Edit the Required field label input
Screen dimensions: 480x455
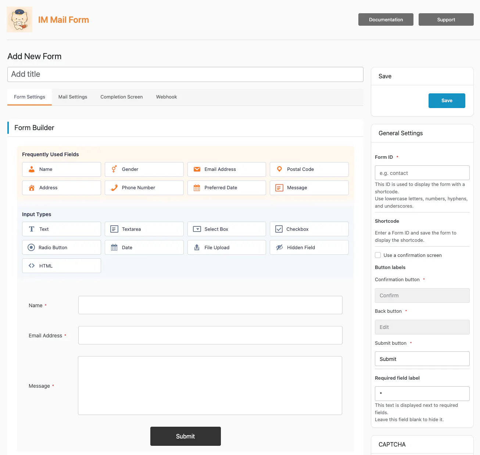422,394
